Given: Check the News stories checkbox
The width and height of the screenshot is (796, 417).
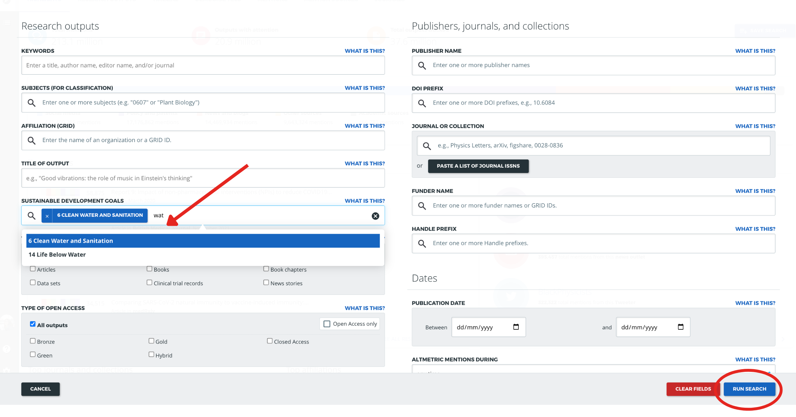Looking at the screenshot, I should click(266, 282).
